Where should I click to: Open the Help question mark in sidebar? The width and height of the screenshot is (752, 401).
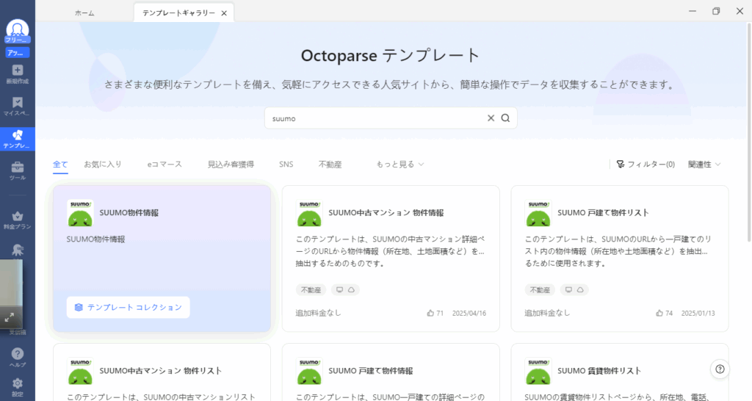(x=18, y=353)
